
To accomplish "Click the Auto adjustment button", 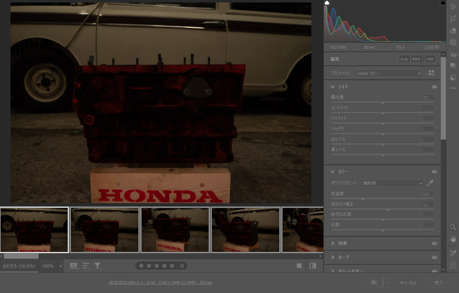I will tap(404, 59).
